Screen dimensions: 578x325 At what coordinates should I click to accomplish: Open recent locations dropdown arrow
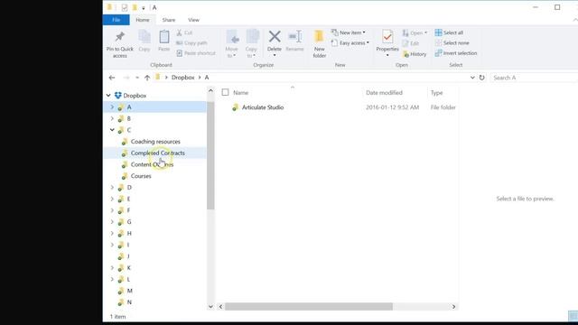pyautogui.click(x=137, y=78)
